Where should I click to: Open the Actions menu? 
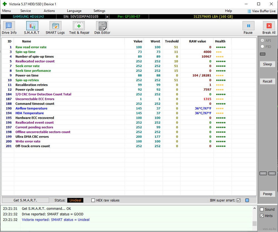(49, 11)
